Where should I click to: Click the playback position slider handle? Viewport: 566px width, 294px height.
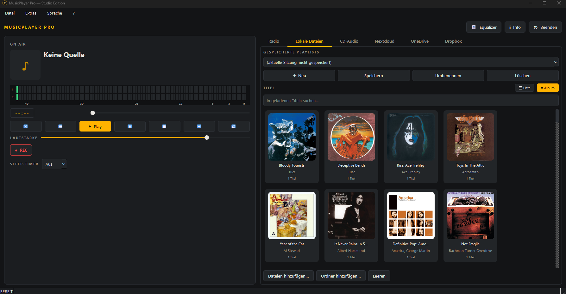[93, 113]
